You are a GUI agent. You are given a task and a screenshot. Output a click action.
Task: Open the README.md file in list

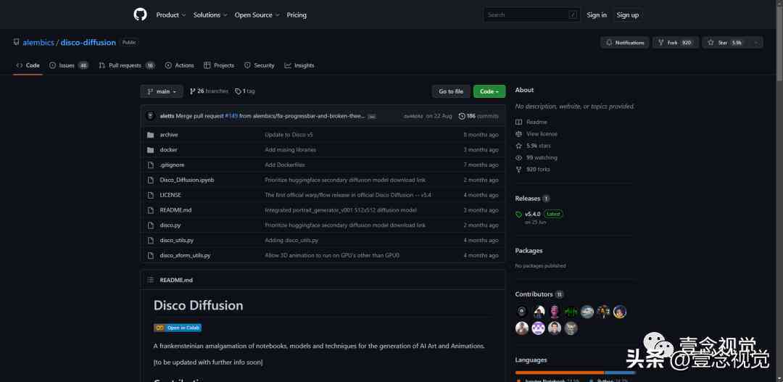click(x=175, y=210)
